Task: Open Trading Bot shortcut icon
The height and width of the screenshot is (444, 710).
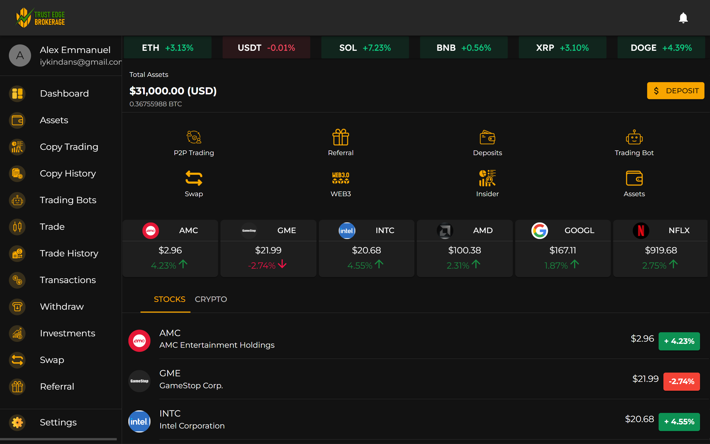Action: (x=634, y=137)
